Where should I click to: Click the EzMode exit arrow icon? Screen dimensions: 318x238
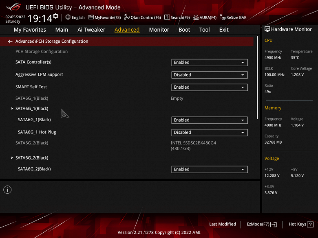click(274, 225)
